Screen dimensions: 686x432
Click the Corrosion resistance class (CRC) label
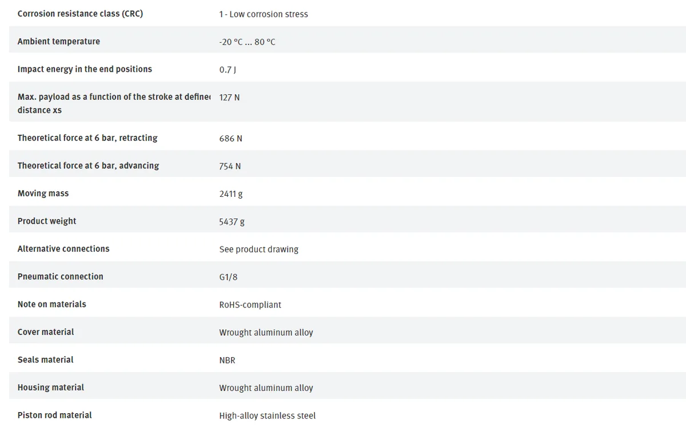point(80,14)
